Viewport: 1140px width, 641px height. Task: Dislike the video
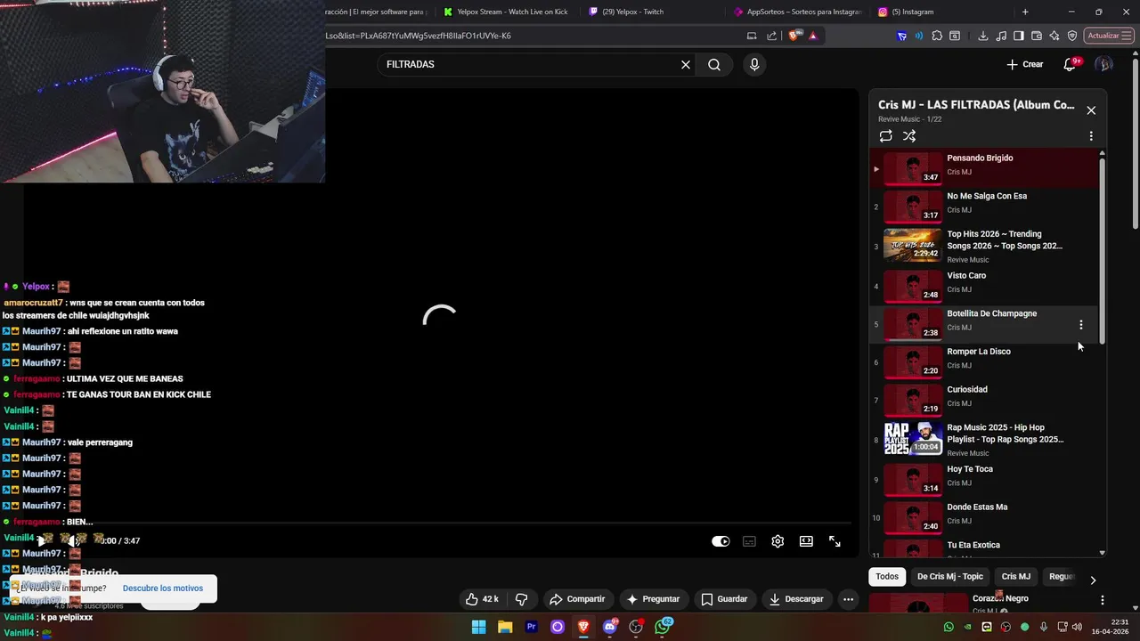coord(522,599)
